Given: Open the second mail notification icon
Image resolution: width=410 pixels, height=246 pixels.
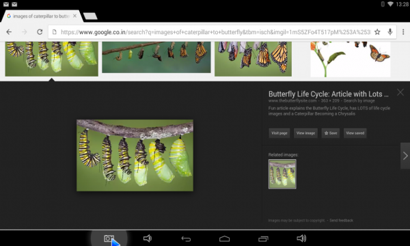Looking at the screenshot, I should tap(14, 4).
